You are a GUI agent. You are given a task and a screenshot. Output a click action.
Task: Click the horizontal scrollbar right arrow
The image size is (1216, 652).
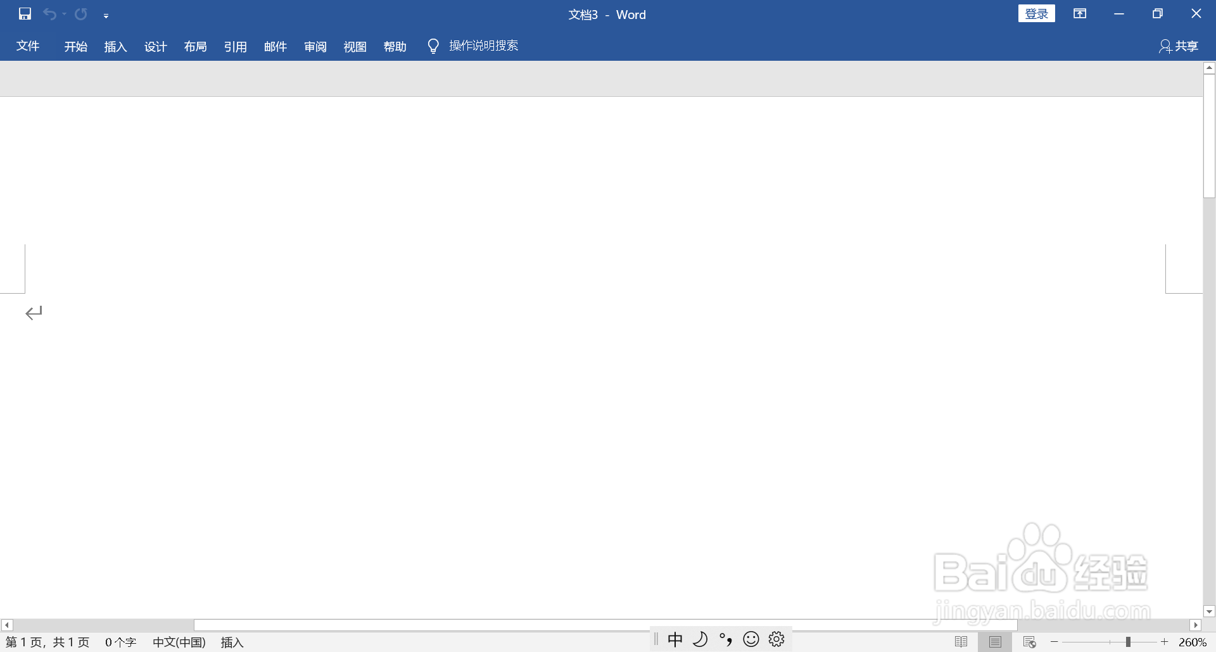[1196, 625]
